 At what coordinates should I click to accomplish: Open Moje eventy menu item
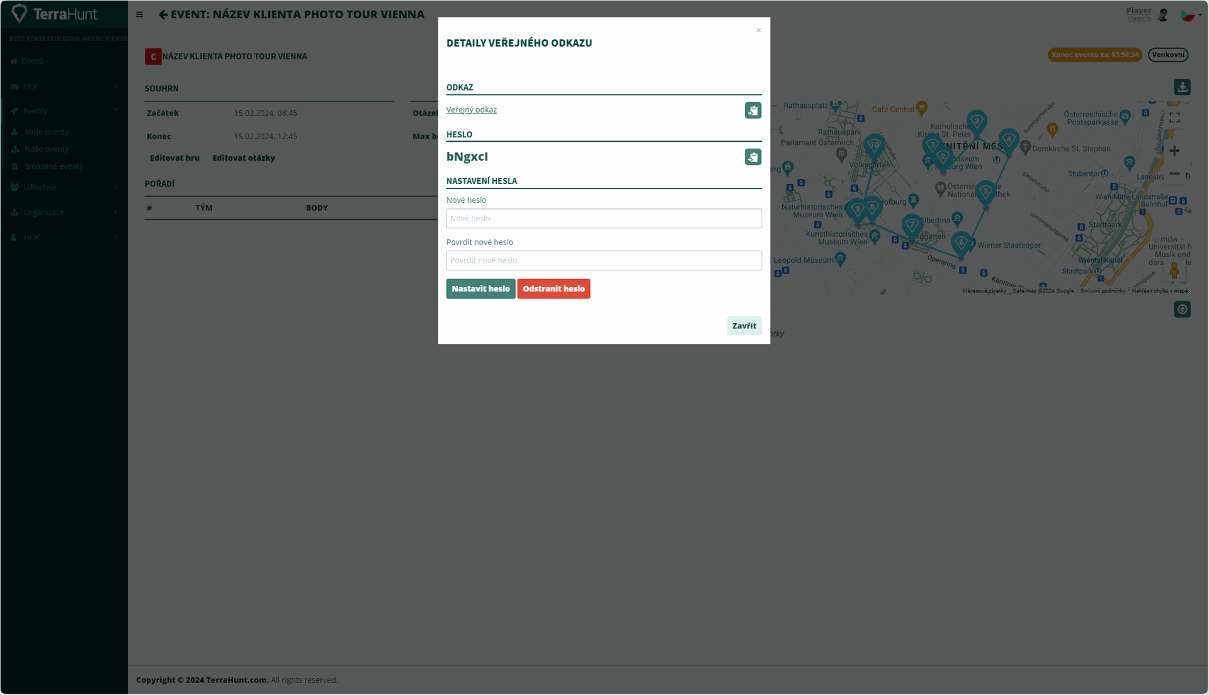point(47,132)
